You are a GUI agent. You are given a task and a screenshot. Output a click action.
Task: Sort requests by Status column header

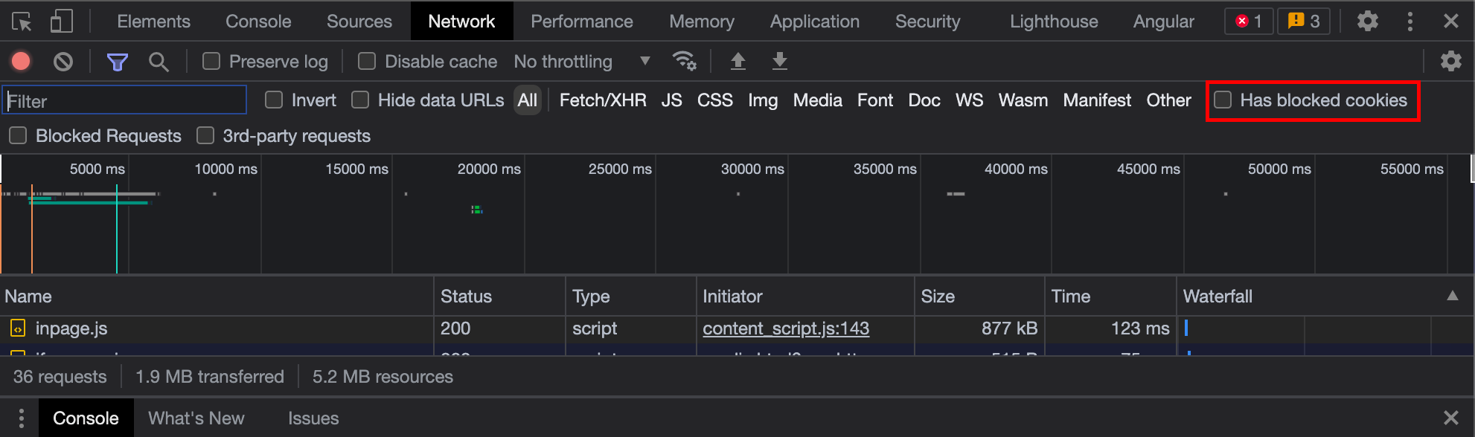[499, 296]
